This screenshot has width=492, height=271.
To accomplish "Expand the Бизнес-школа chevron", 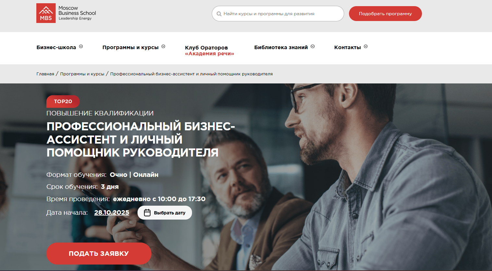I will [x=81, y=47].
